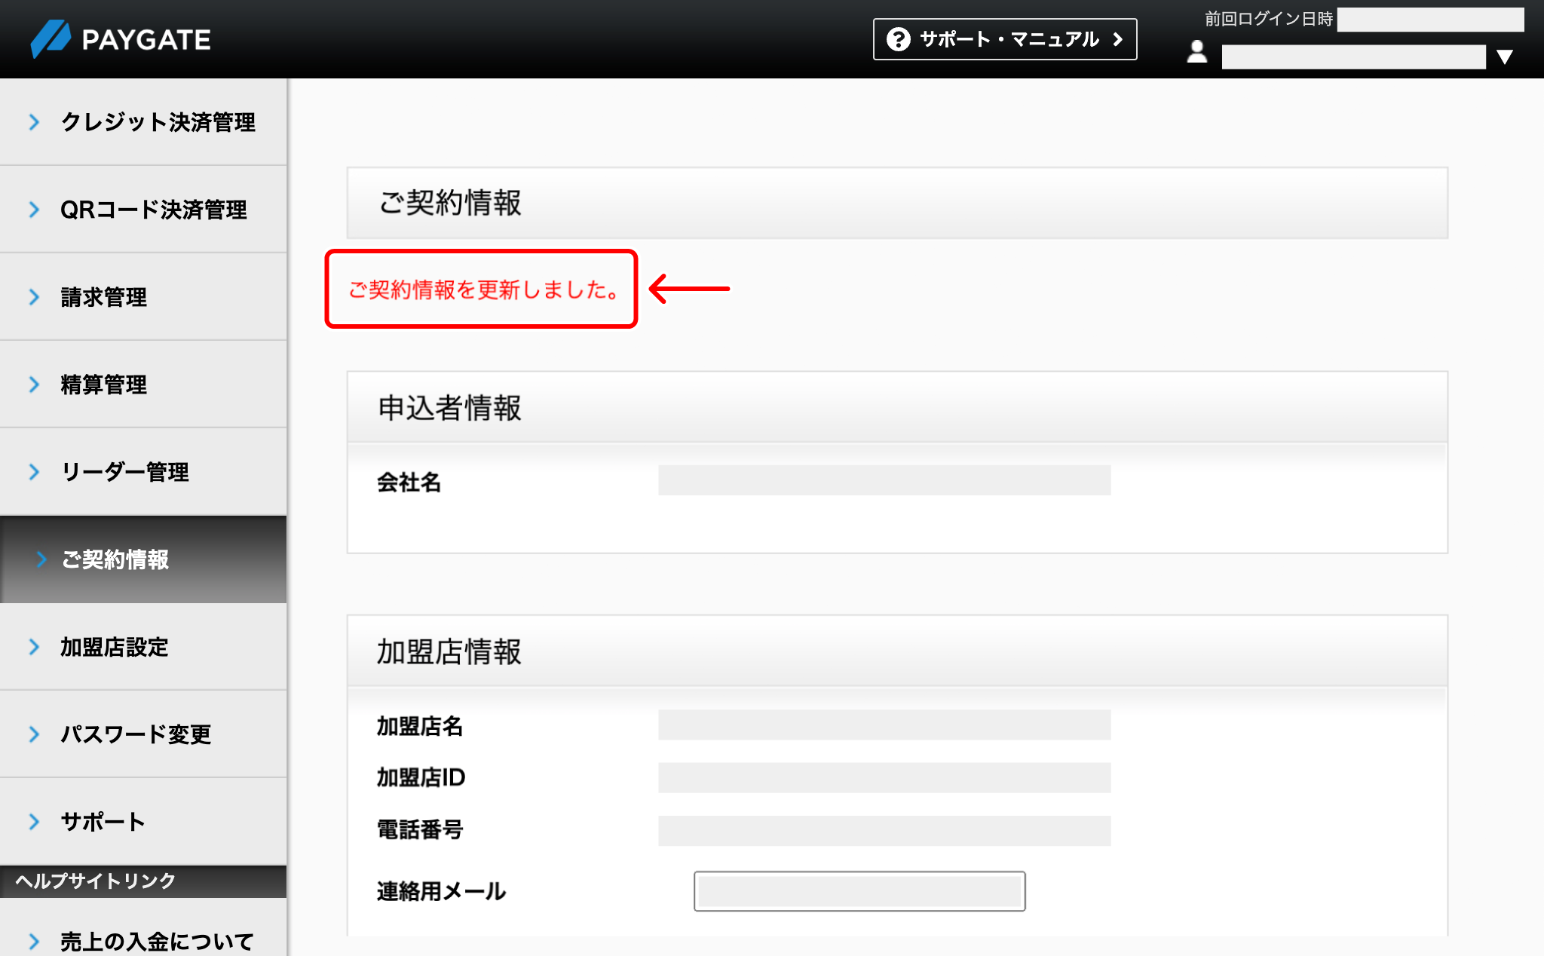The height and width of the screenshot is (956, 1544).
Task: Click the 会社名 label
Action: click(409, 483)
